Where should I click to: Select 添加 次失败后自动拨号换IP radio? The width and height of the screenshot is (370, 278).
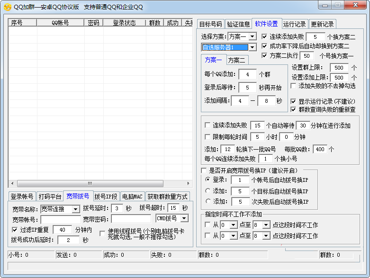pos(208,201)
